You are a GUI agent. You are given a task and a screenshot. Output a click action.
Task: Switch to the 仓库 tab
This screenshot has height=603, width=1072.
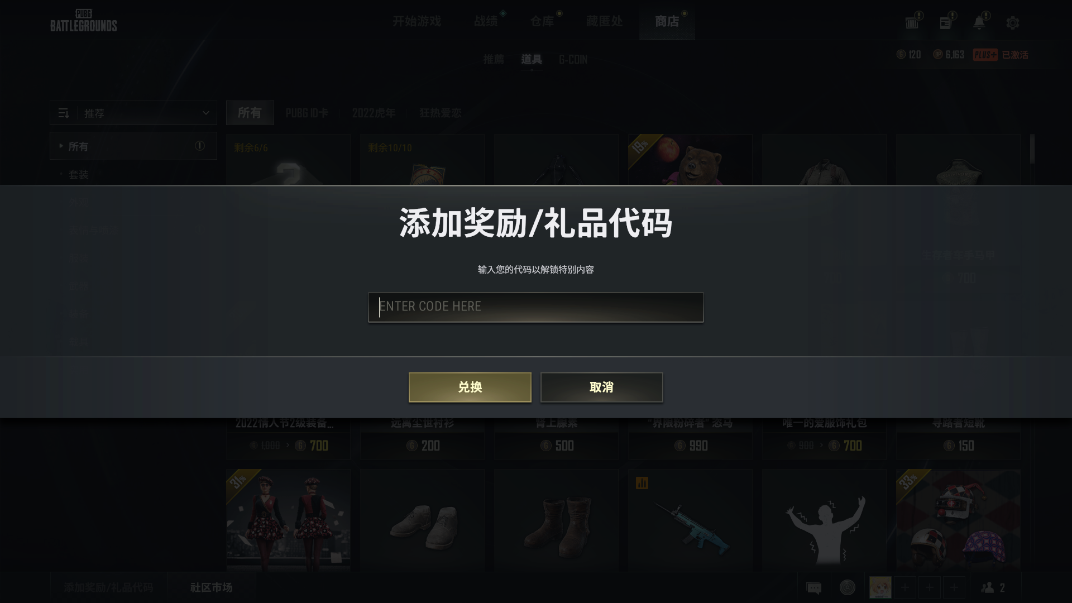[542, 21]
